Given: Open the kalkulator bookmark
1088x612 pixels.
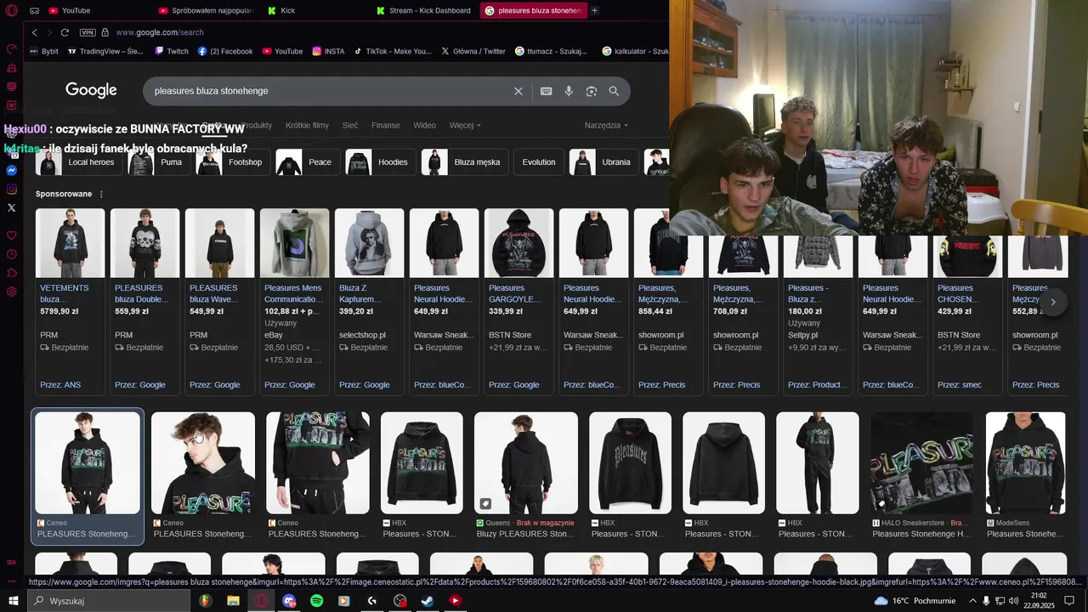Looking at the screenshot, I should point(635,51).
